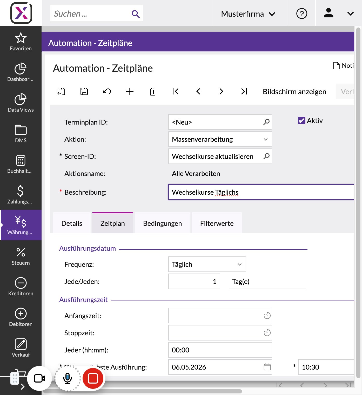
Task: Open the Kreditoren module
Action: click(x=21, y=287)
